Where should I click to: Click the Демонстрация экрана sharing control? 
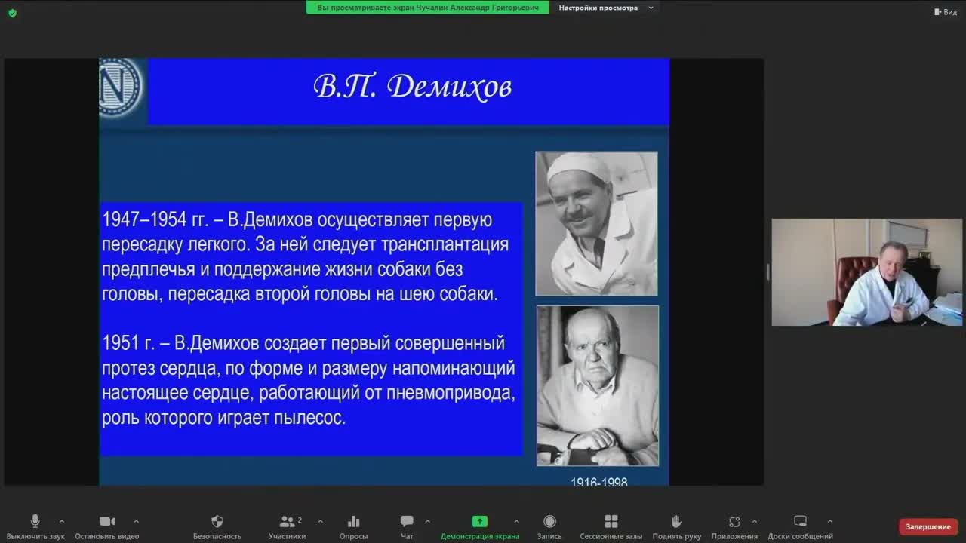pos(480,521)
